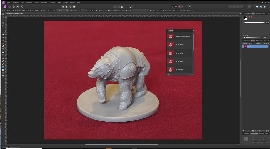This screenshot has width=270, height=149.
Task: Open the Share icon in the toolbar
Action: [x=22, y=6]
